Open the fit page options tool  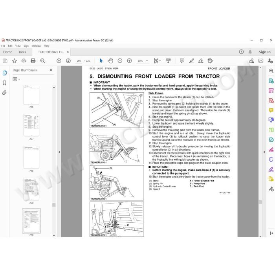(156, 60)
